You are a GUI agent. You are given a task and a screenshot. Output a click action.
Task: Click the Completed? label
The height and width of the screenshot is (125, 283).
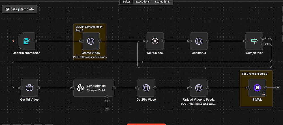click(x=254, y=53)
